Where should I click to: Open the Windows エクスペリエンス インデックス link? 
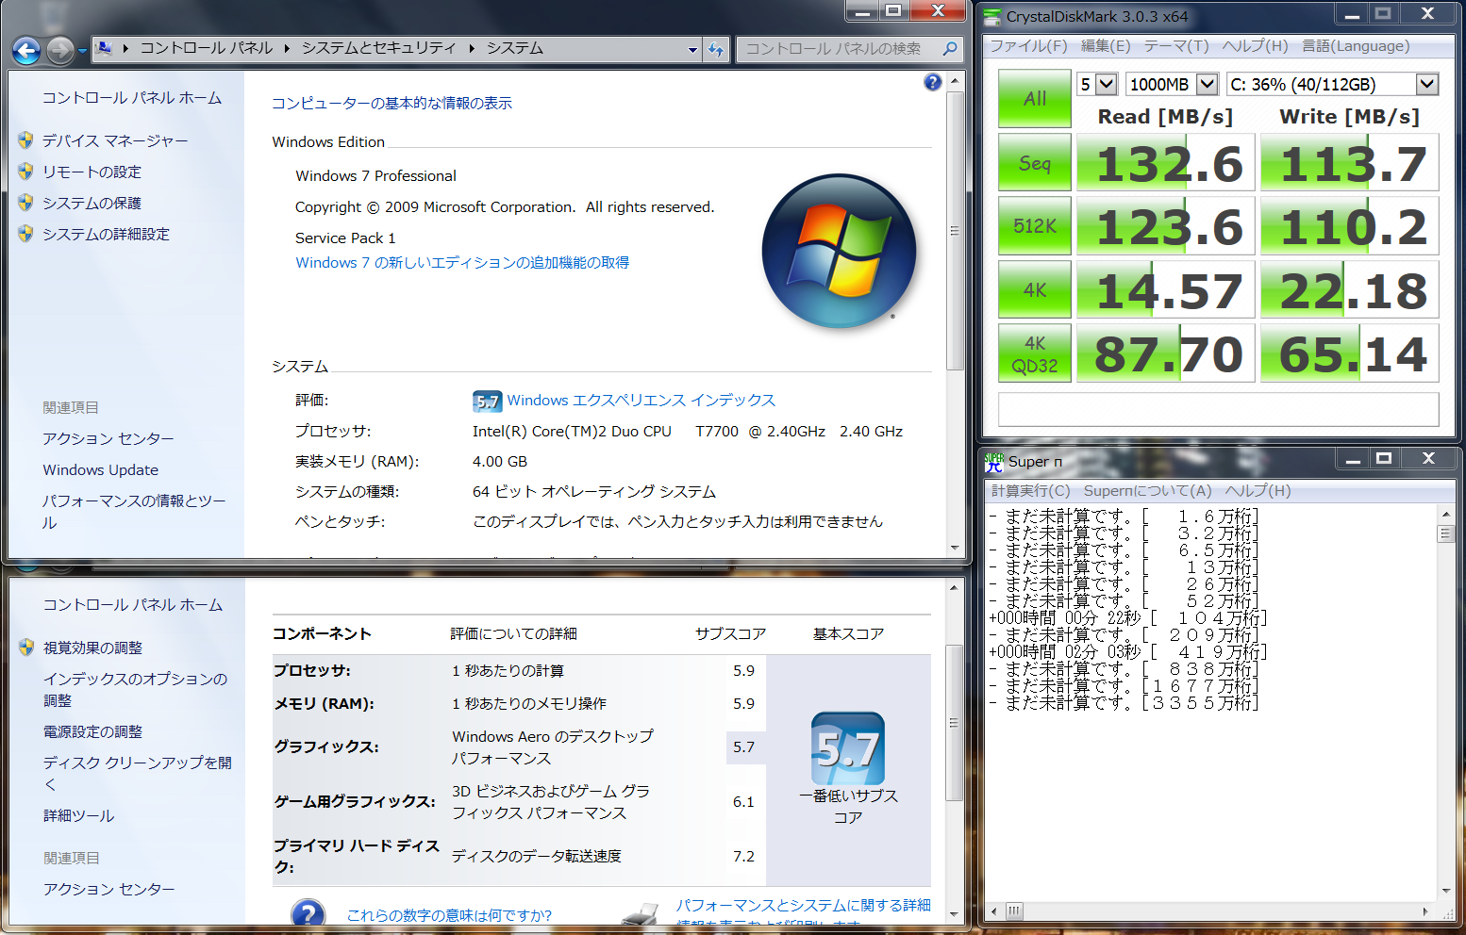click(641, 401)
